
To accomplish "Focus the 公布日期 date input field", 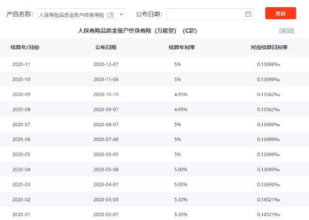I will tap(210, 14).
